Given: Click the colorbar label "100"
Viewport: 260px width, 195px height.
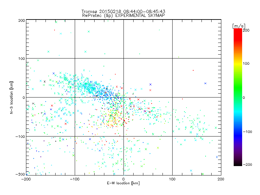Looking at the screenshot, I should (246, 63).
